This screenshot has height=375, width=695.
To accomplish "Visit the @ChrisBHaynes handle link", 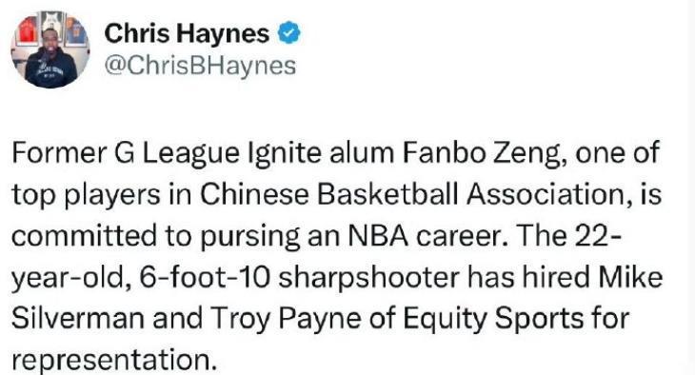I will pyautogui.click(x=200, y=66).
